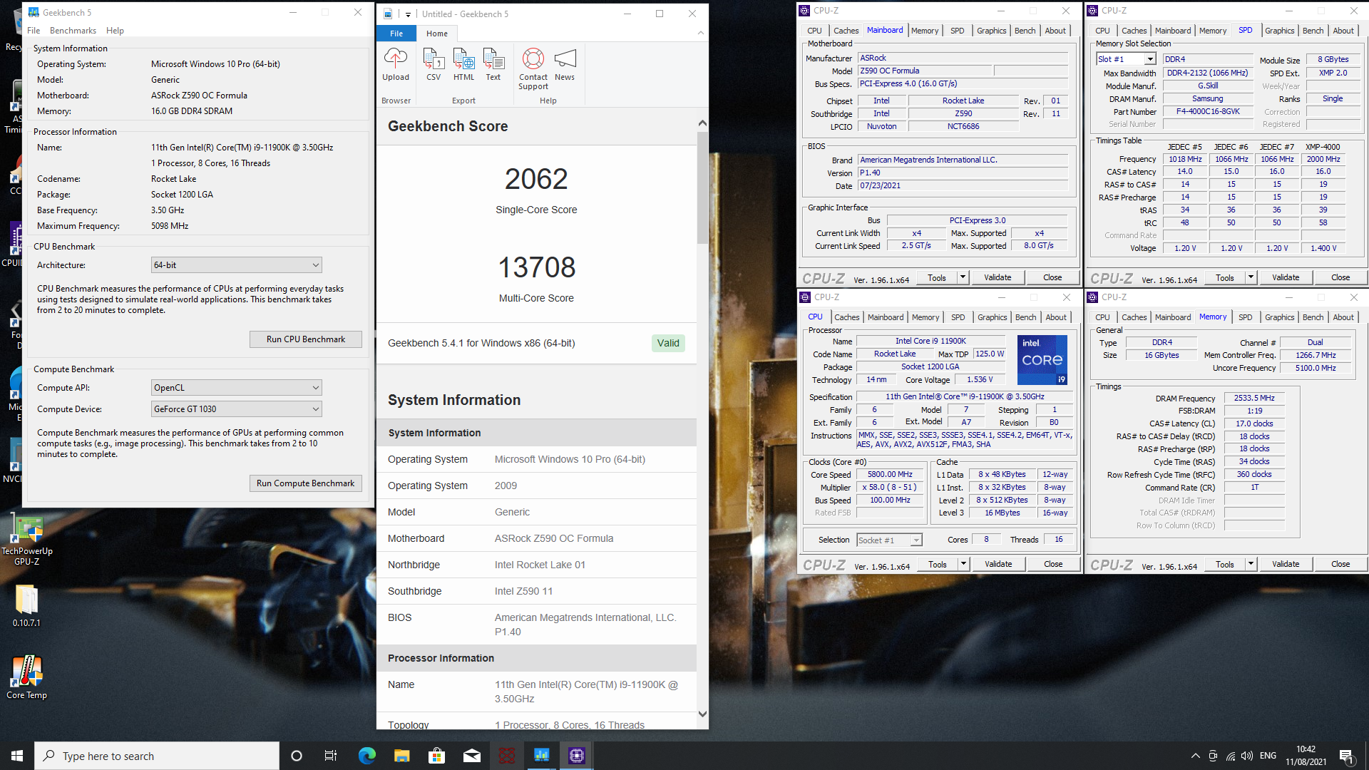Screen dimensions: 1369x770
Task: Click the clock showing 10:42 on taskbar
Action: (1306, 756)
